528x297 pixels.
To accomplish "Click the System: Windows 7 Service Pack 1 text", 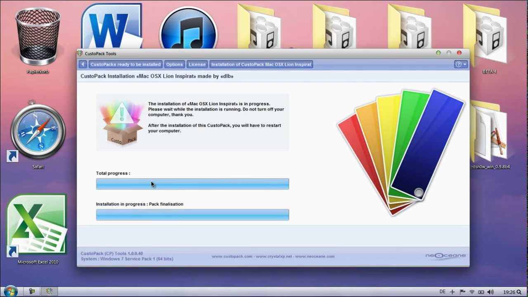I will coord(127,259).
